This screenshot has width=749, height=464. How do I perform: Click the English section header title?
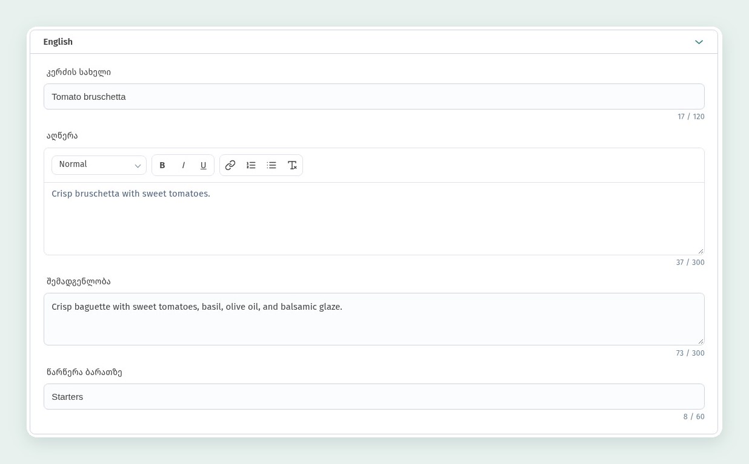[x=58, y=42]
